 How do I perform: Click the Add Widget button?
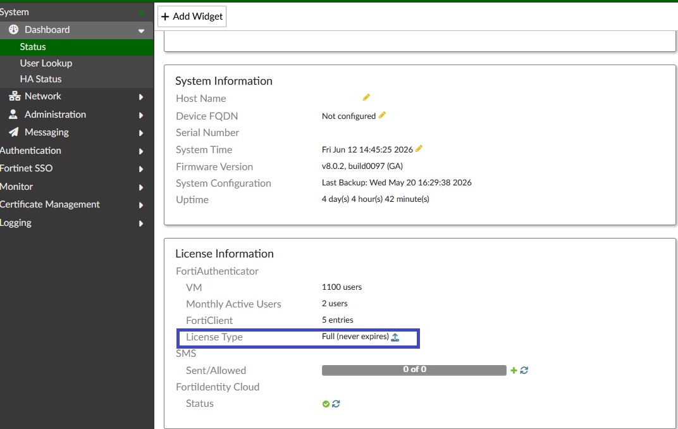point(192,16)
